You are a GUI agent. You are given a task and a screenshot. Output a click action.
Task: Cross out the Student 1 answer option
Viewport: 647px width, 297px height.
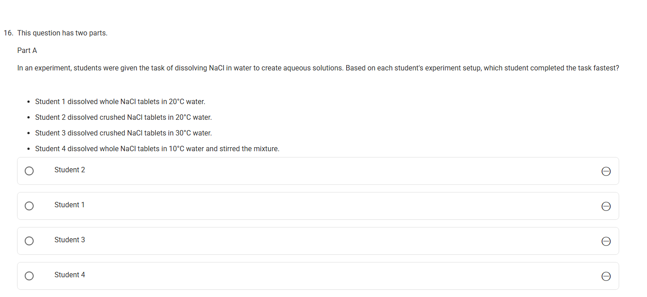pyautogui.click(x=606, y=206)
